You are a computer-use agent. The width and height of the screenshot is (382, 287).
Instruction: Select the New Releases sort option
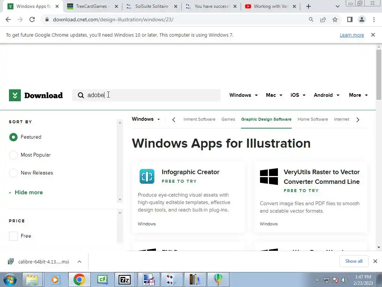(x=13, y=173)
